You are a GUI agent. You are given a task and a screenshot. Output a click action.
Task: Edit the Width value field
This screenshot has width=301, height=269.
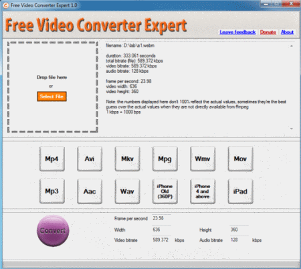[x=162, y=230]
